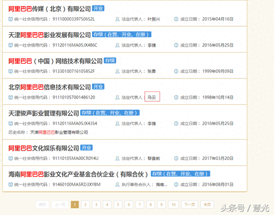Open 海南阿里巴巴影业文化产业基金合伙企业 link

(78, 174)
